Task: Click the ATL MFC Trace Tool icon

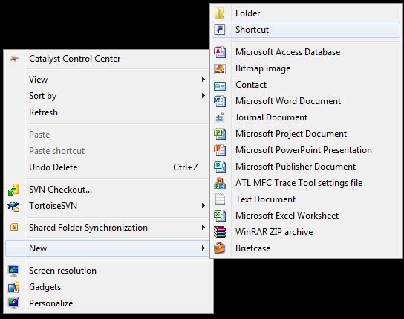Action: coord(220,183)
